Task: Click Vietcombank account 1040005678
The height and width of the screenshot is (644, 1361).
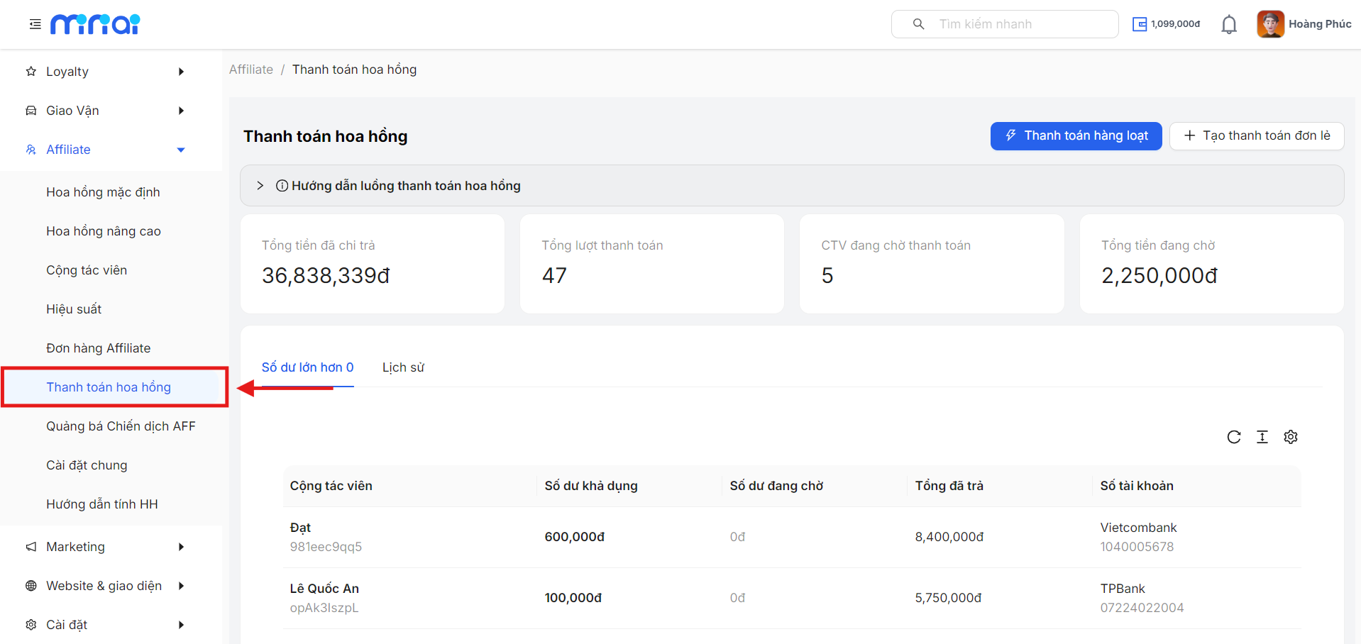Action: (x=1137, y=547)
